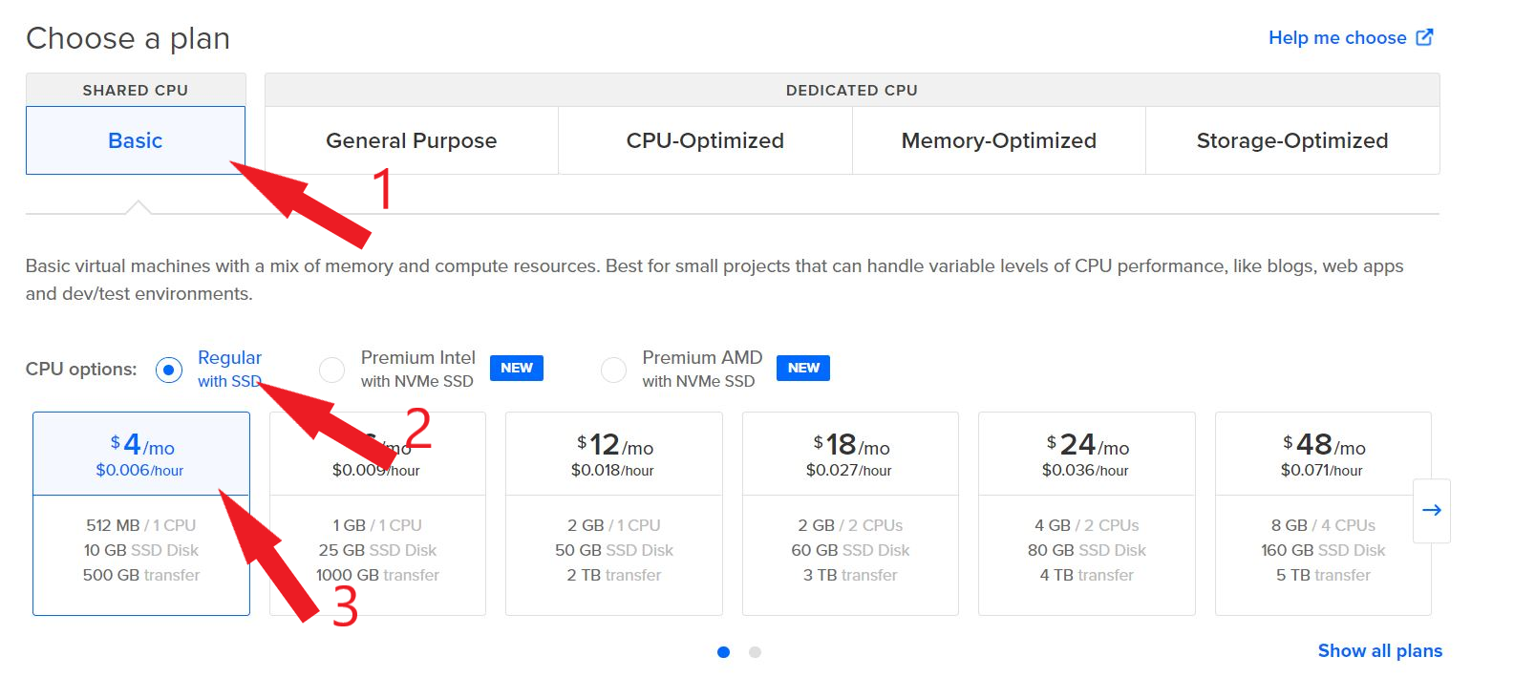Viewport: 1514px width, 678px height.
Task: Go to the second plan page dot
Action: click(755, 652)
